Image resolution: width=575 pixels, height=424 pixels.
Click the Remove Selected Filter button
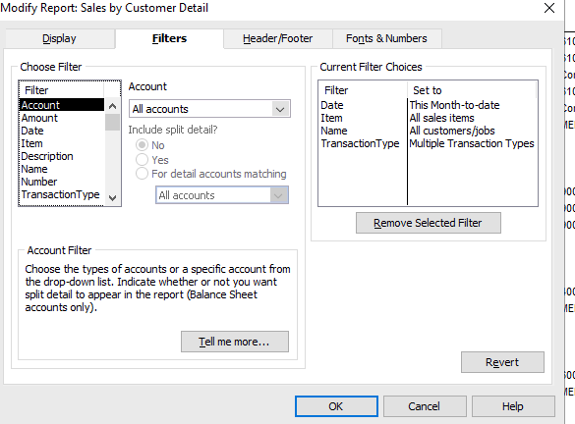click(x=428, y=223)
